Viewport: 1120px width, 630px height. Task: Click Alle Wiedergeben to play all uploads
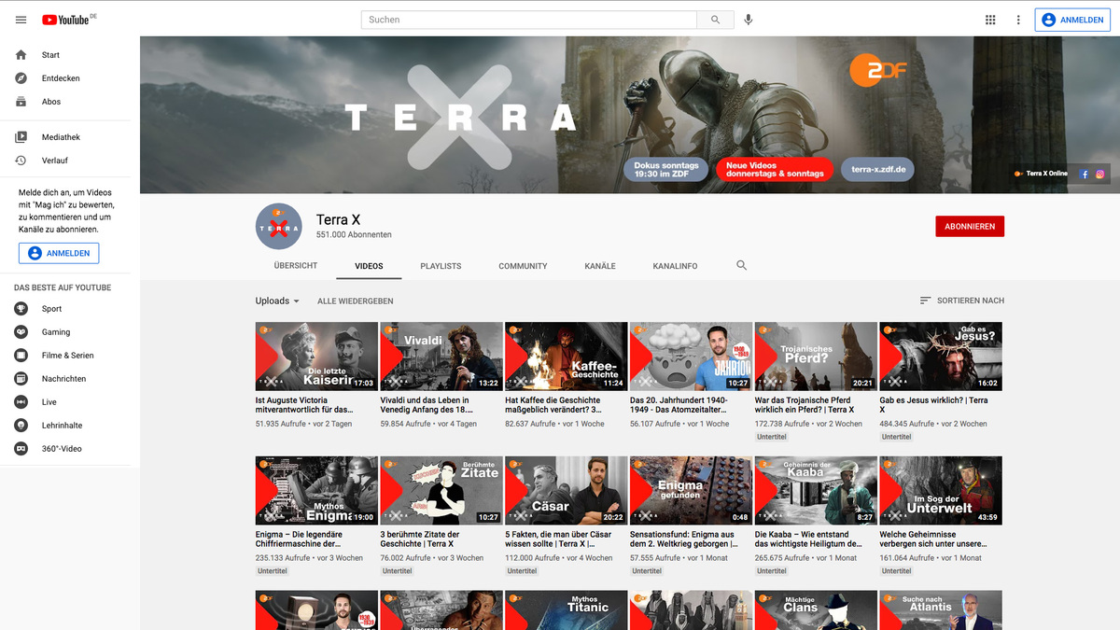(x=355, y=301)
